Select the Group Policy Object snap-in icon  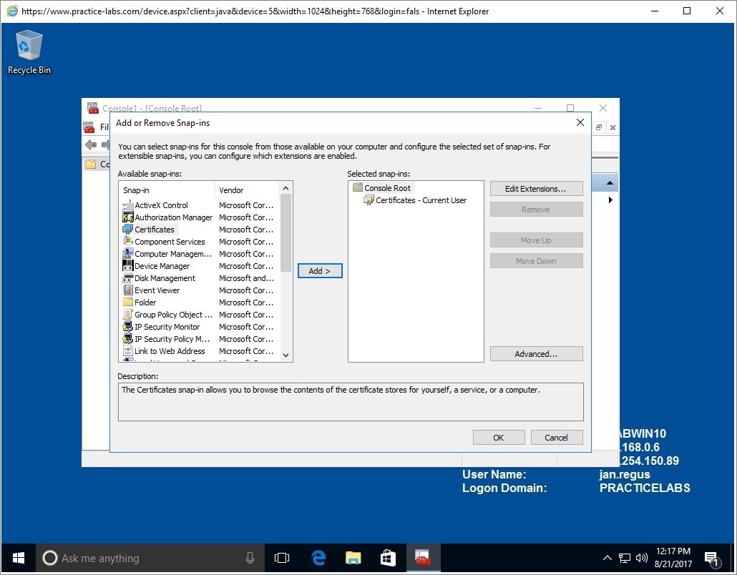(x=127, y=315)
